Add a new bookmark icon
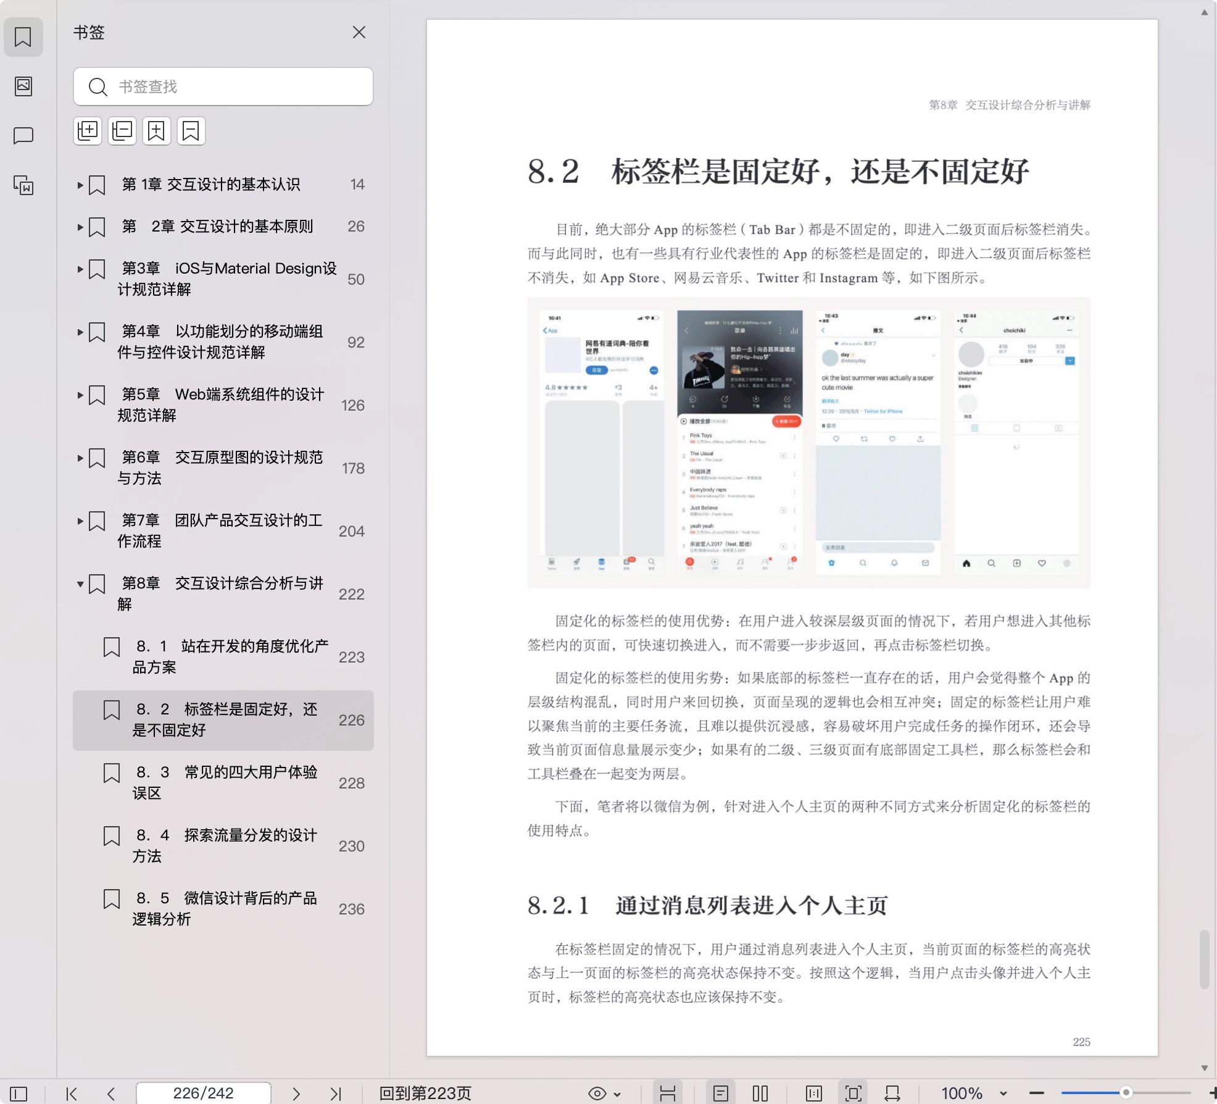1217x1104 pixels. click(157, 131)
